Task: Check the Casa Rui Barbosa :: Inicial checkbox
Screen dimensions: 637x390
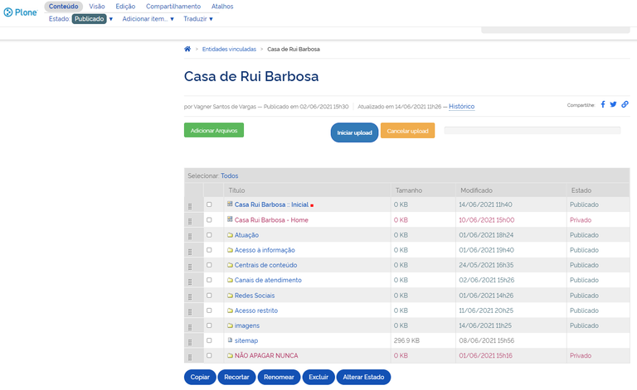Action: coord(209,205)
